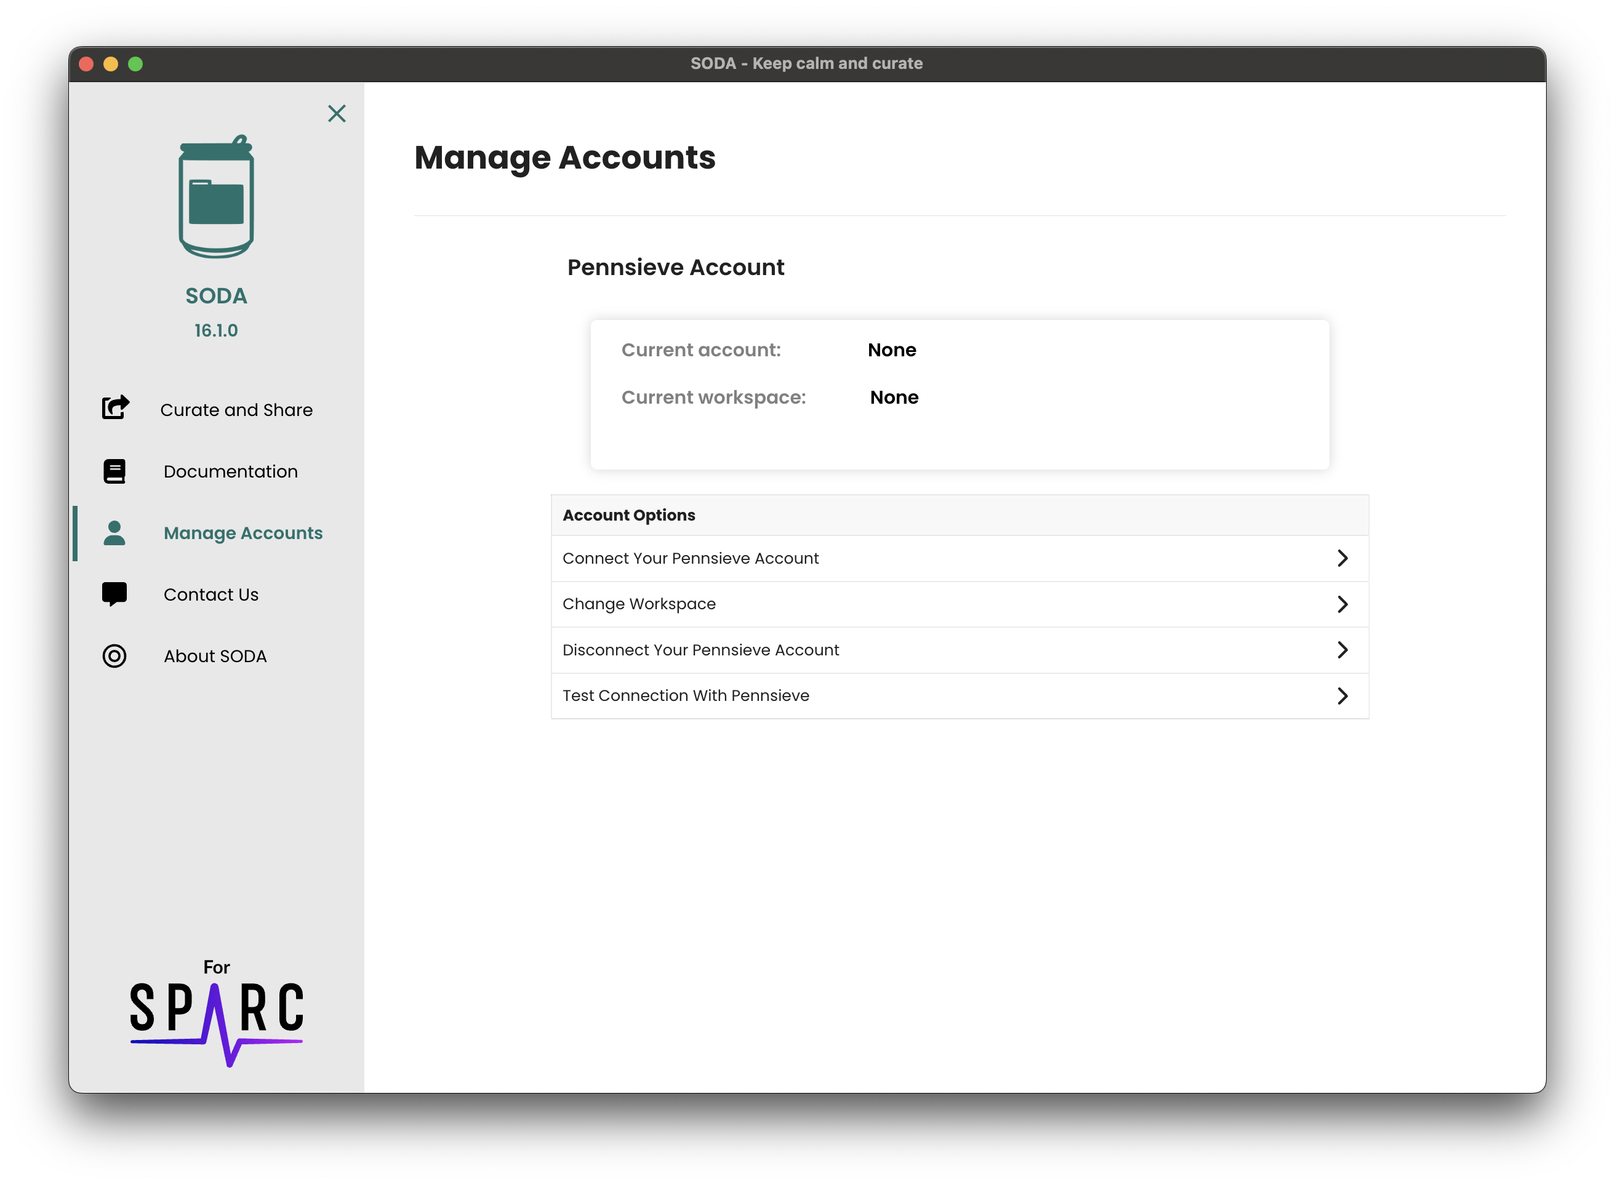
Task: Open the Change Workspace option
Action: pyautogui.click(x=961, y=605)
